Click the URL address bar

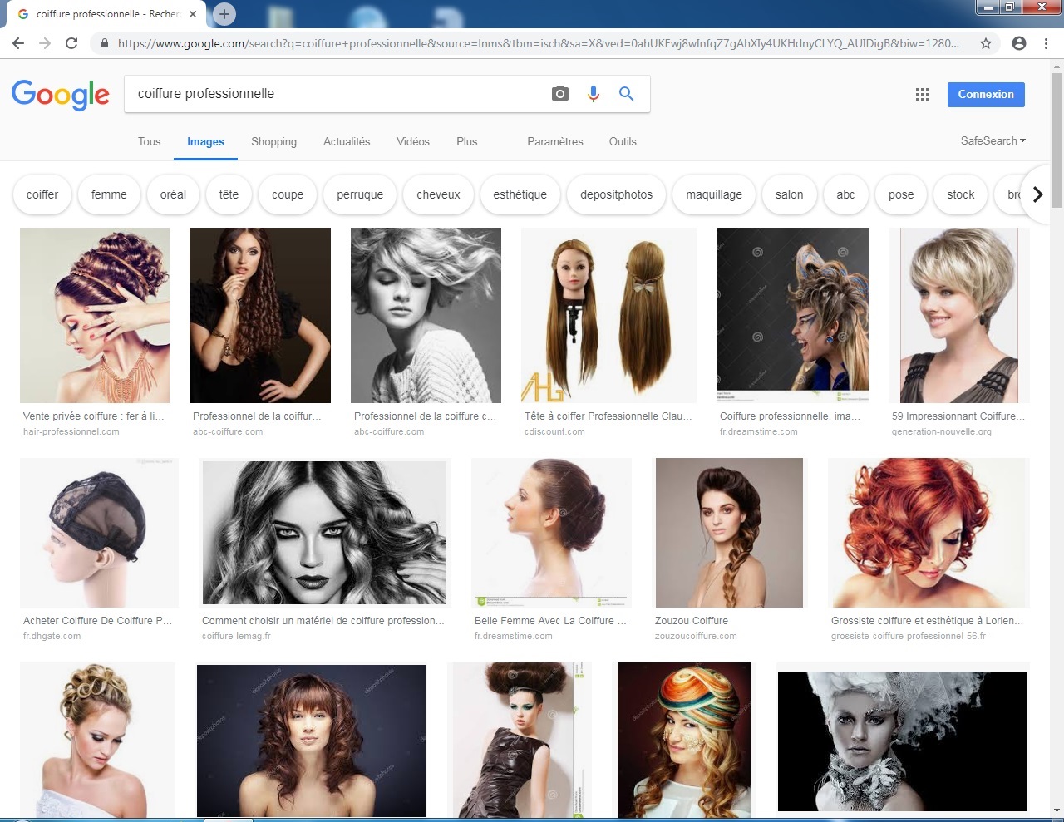[x=539, y=43]
